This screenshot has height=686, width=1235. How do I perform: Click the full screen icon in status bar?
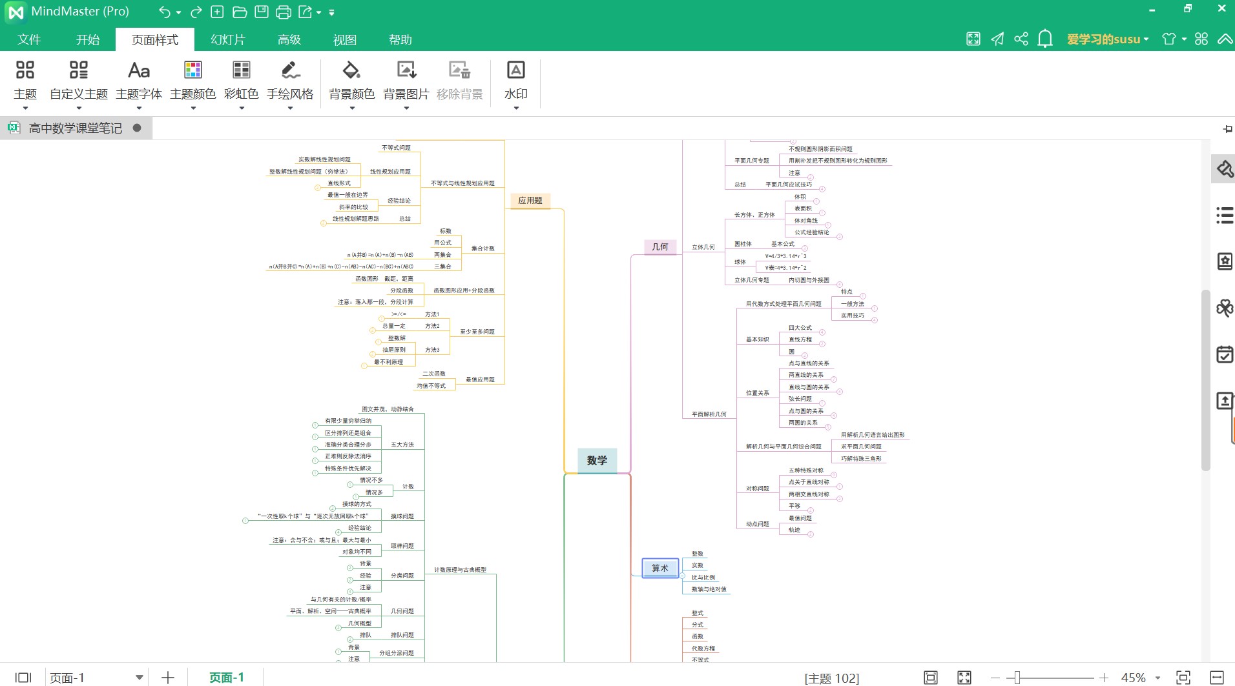tap(964, 678)
